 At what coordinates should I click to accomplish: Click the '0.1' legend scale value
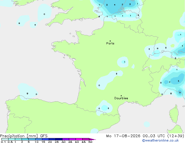click(x=3, y=142)
